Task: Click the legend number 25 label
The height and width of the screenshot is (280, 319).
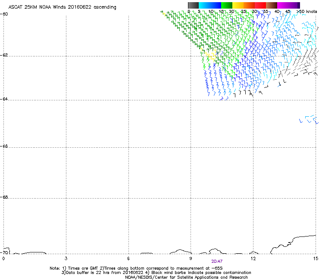Action: click(x=244, y=12)
